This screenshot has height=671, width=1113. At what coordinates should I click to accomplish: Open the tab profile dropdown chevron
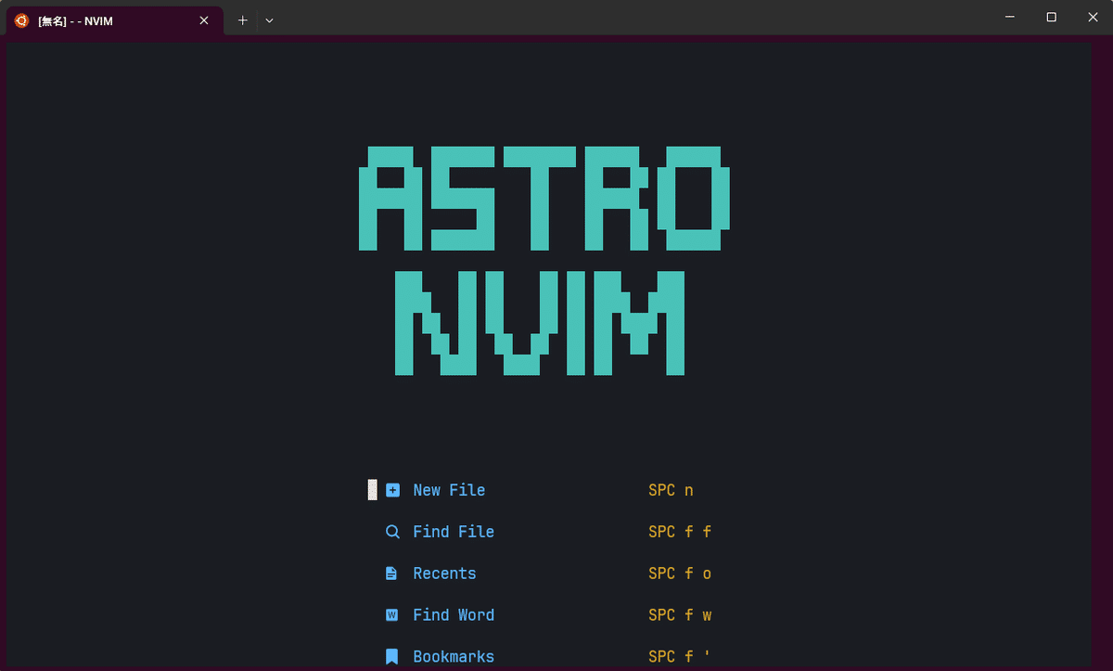click(269, 20)
